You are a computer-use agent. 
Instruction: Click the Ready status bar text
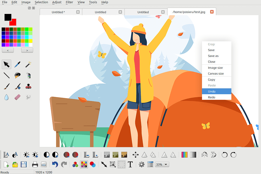[5, 172]
